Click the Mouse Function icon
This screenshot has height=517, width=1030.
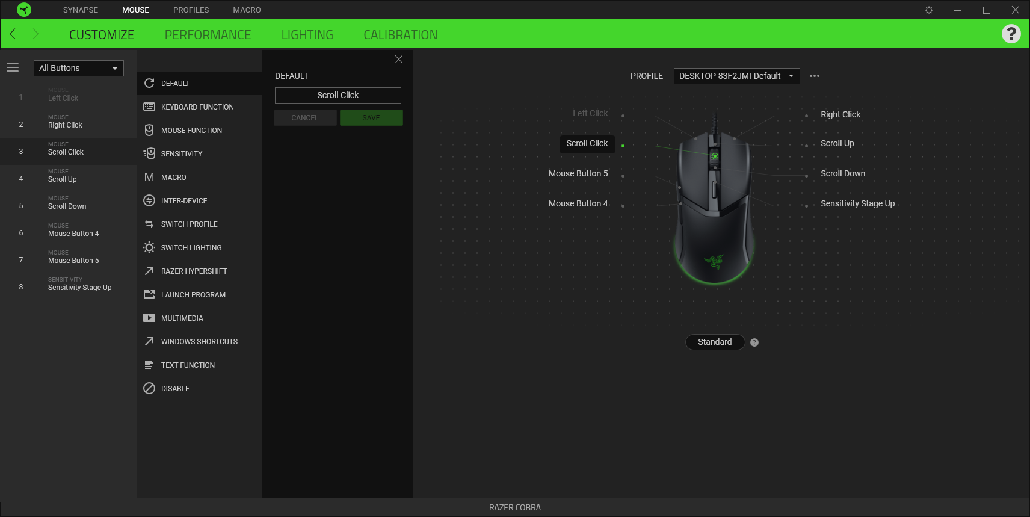[149, 130]
